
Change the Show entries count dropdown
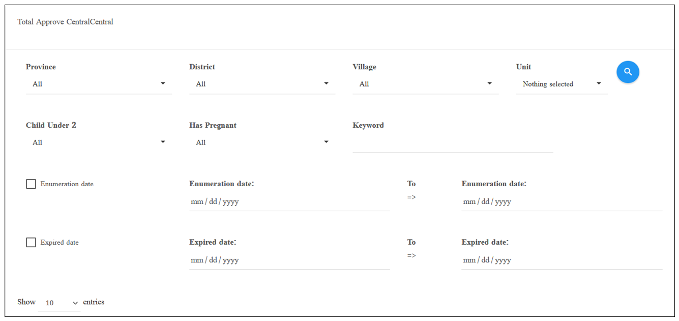pyautogui.click(x=60, y=303)
